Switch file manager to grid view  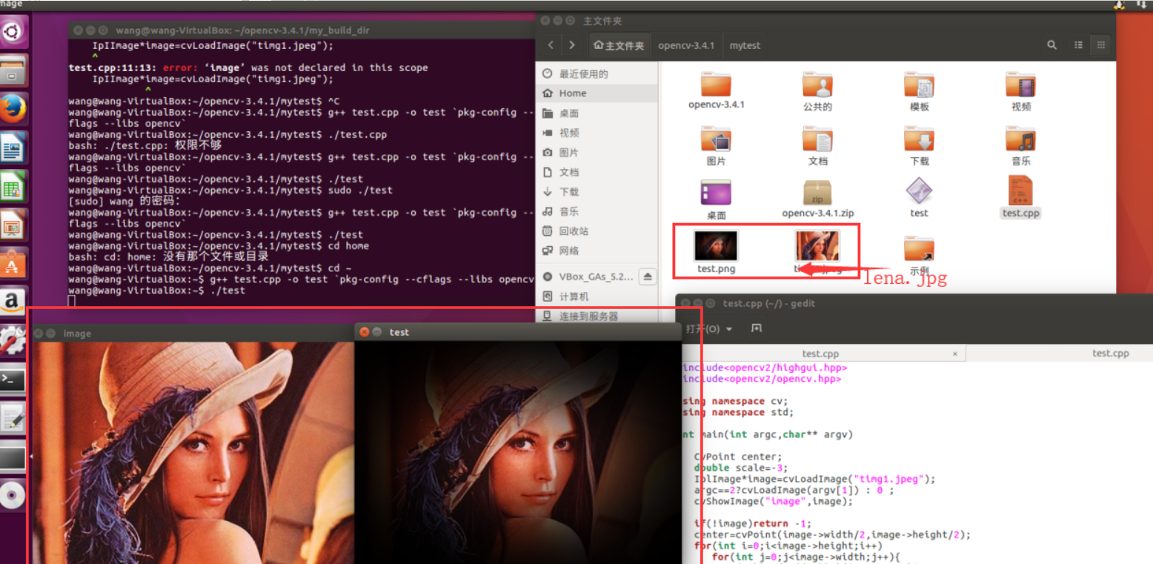click(1101, 45)
